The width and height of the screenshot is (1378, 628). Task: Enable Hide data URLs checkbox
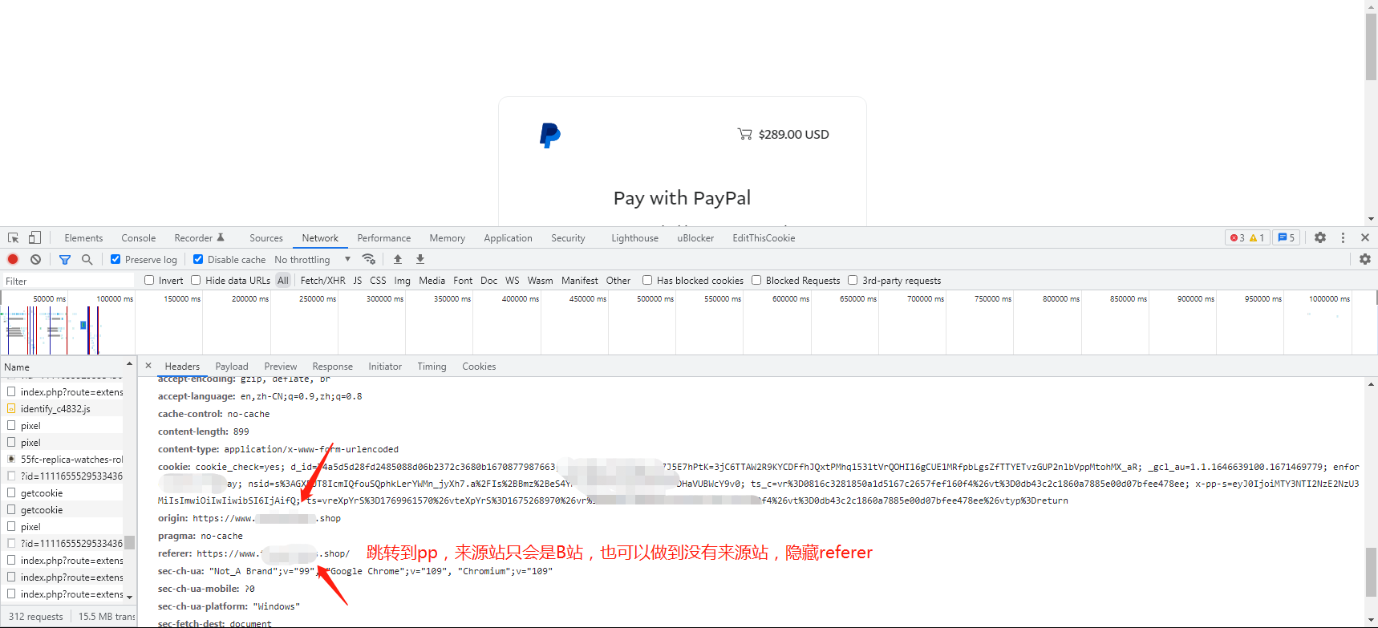pos(196,280)
